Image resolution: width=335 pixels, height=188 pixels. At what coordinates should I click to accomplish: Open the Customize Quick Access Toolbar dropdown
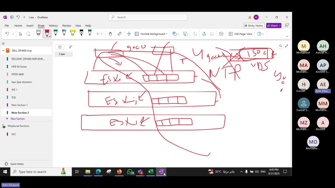pyautogui.click(x=24, y=17)
